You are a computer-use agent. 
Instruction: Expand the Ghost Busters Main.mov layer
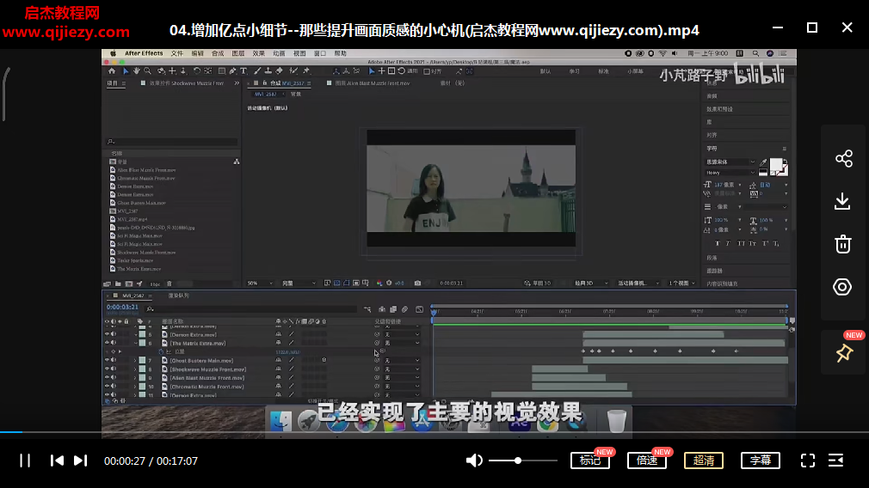(135, 360)
